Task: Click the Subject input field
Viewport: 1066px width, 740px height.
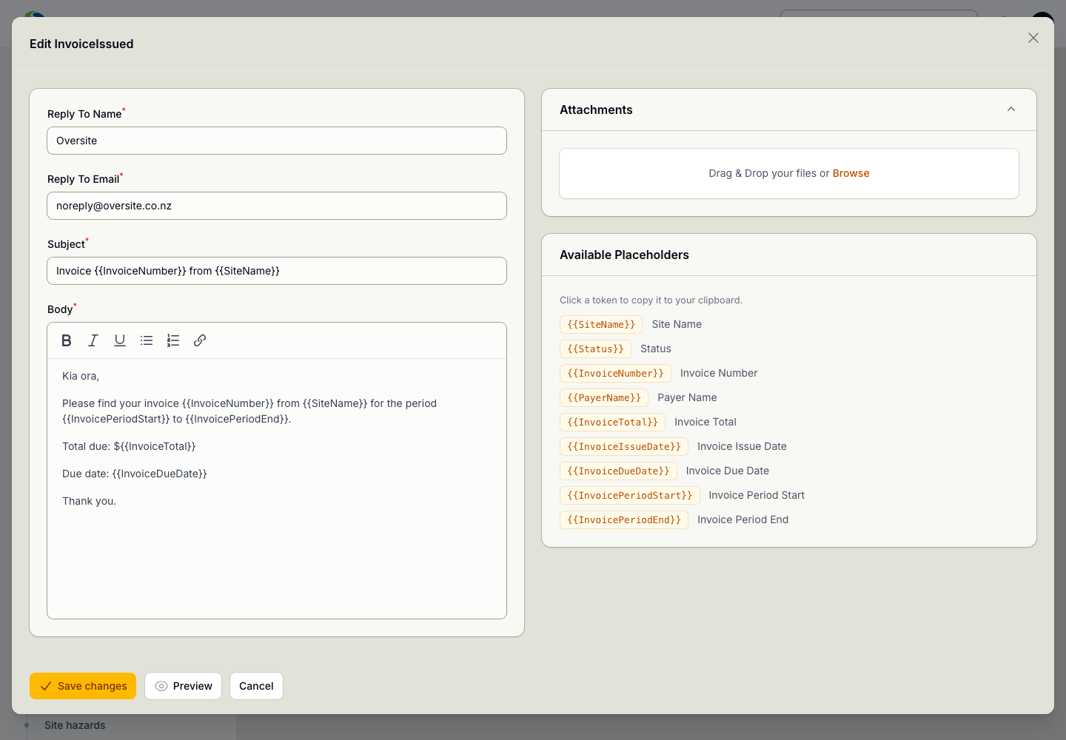Action: (x=277, y=271)
